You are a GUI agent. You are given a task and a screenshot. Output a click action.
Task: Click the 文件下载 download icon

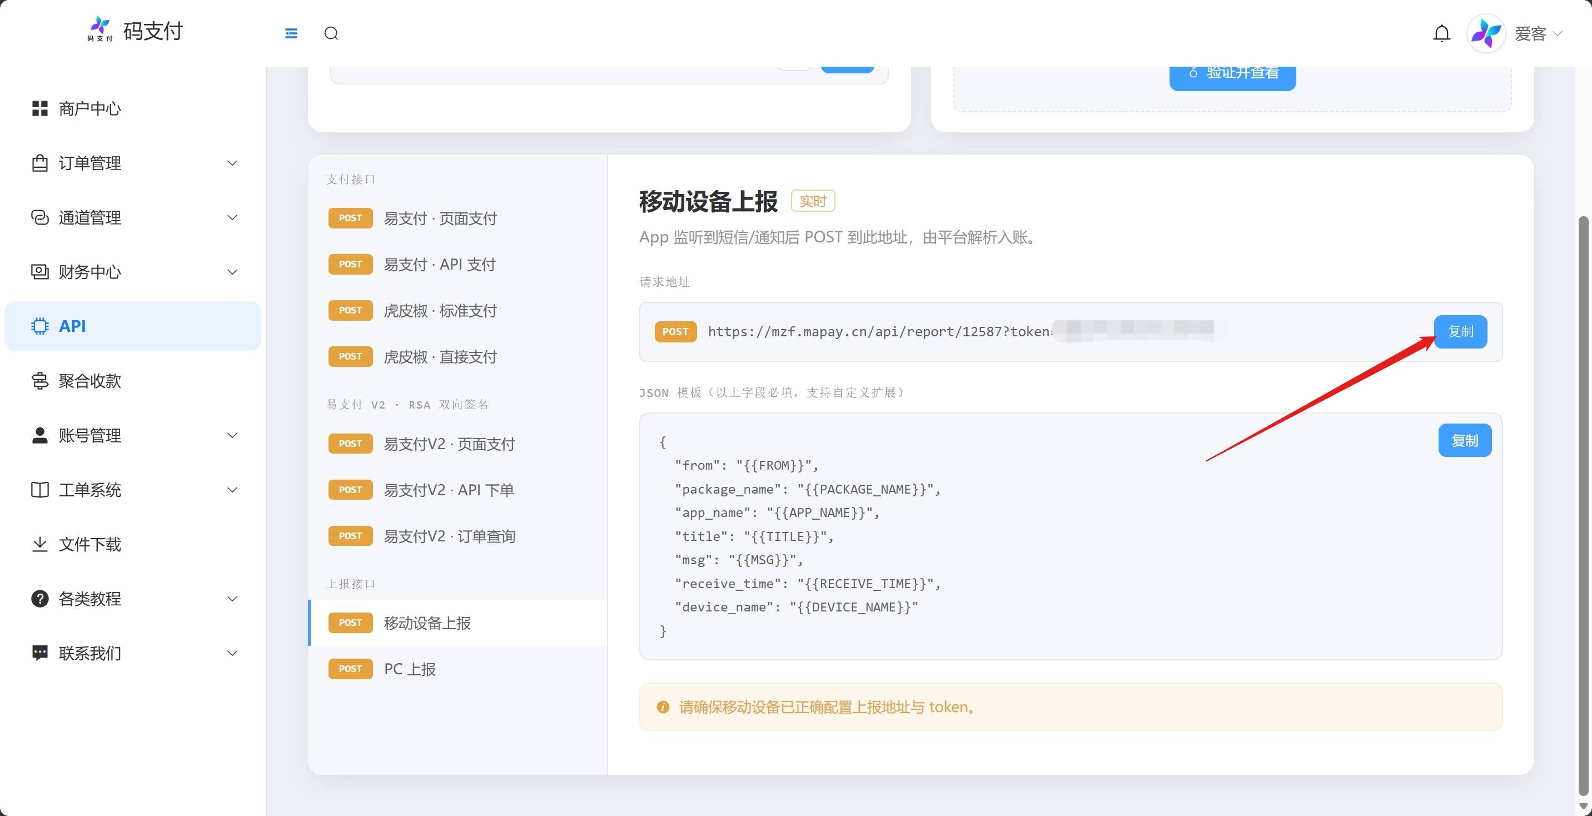click(39, 544)
